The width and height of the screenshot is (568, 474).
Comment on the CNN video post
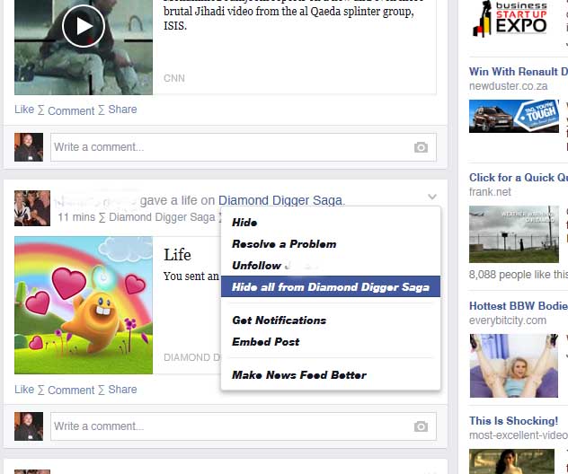[71, 110]
